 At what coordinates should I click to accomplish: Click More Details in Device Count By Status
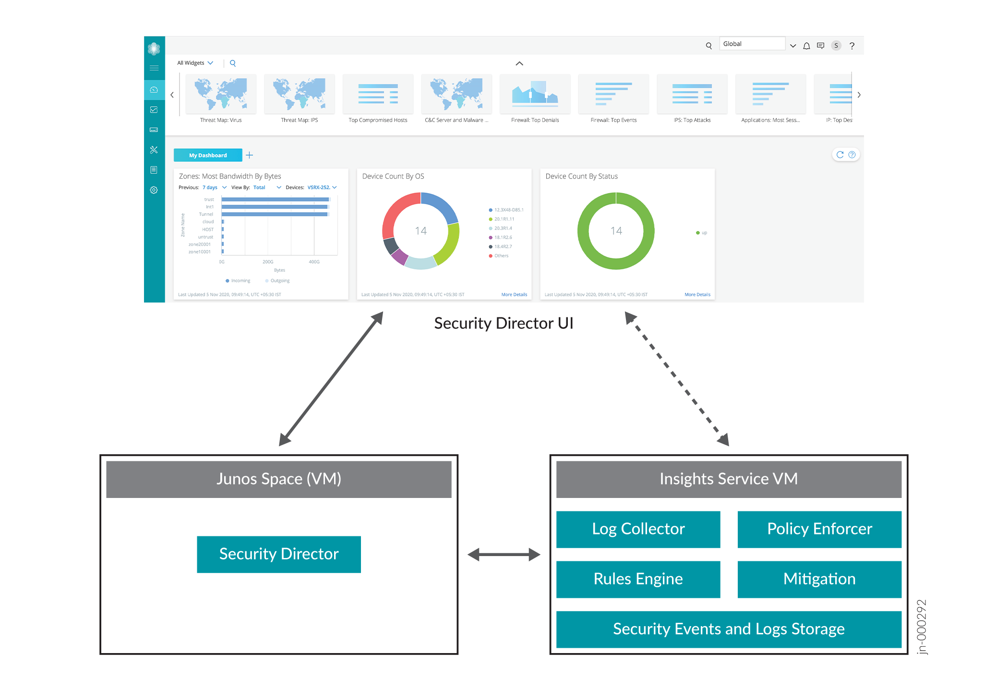pos(697,294)
